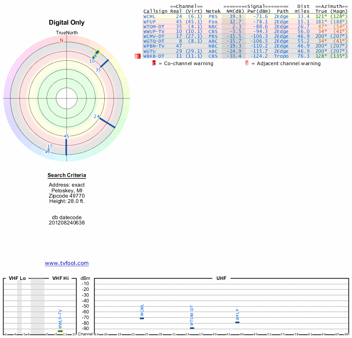Click the Search Criteria heading
The image size is (352, 338).
[66, 176]
